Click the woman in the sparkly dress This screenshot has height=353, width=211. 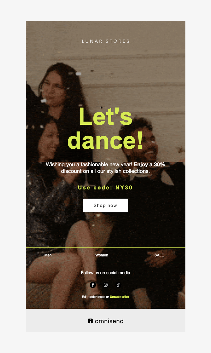pos(50,185)
